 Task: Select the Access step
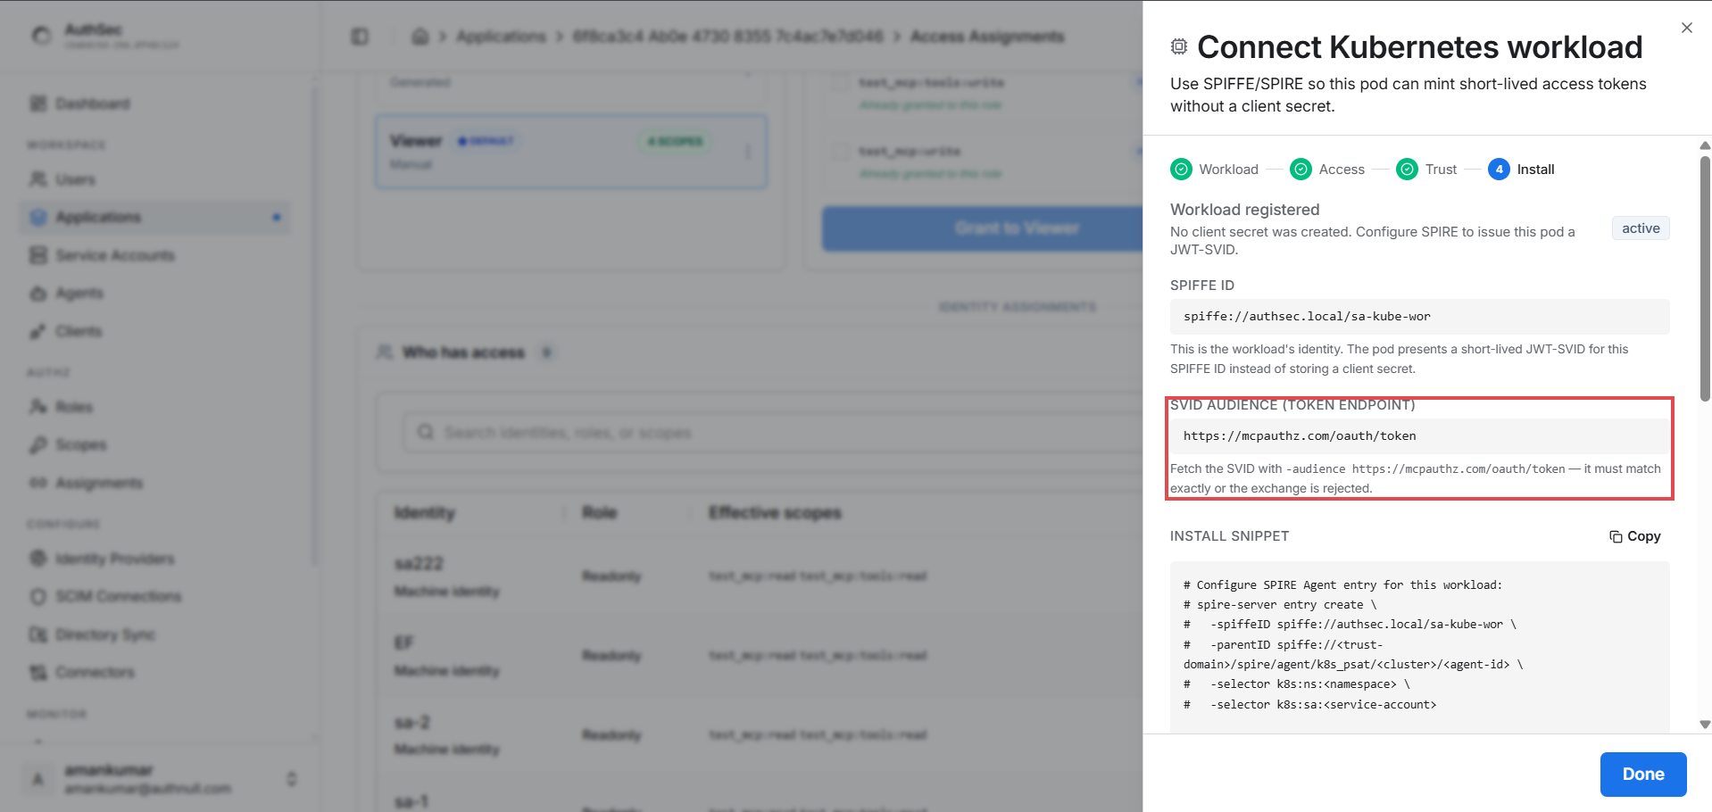pyautogui.click(x=1327, y=169)
